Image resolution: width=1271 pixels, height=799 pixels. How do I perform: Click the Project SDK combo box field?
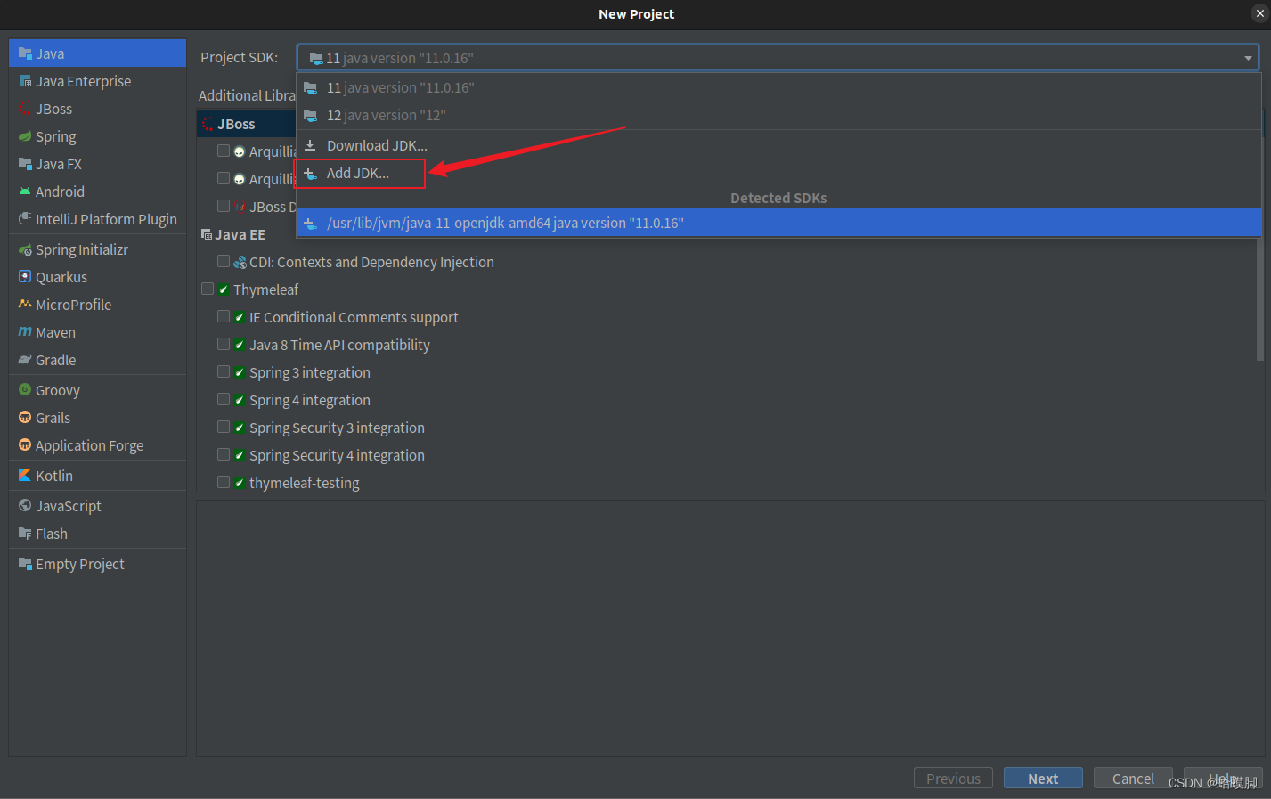pos(778,58)
